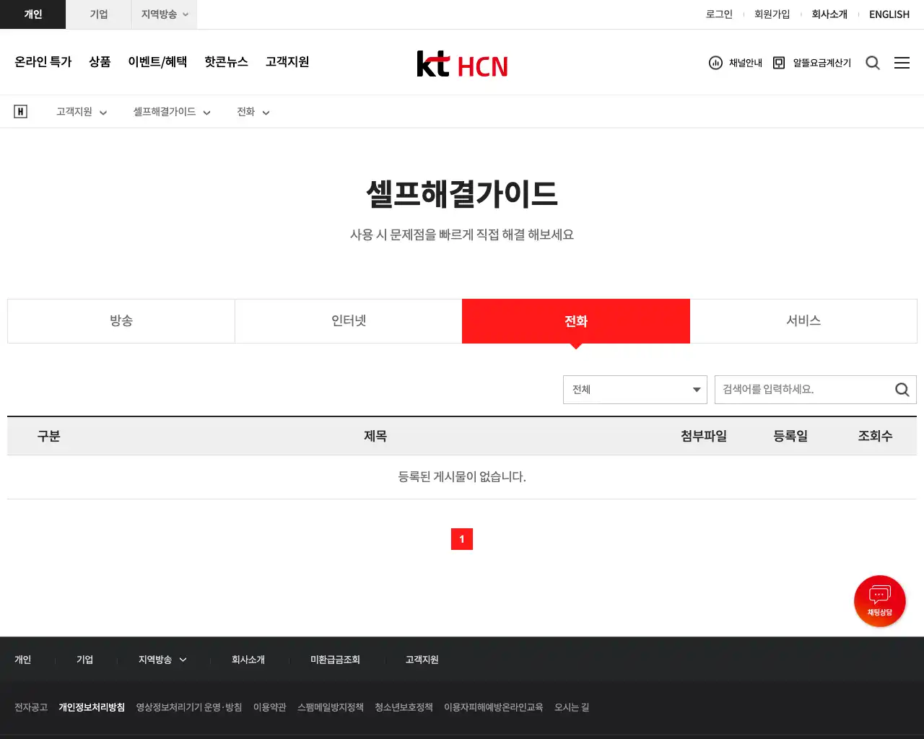924x739 pixels.
Task: Click the 첨부파일 column header
Action: [x=704, y=436]
